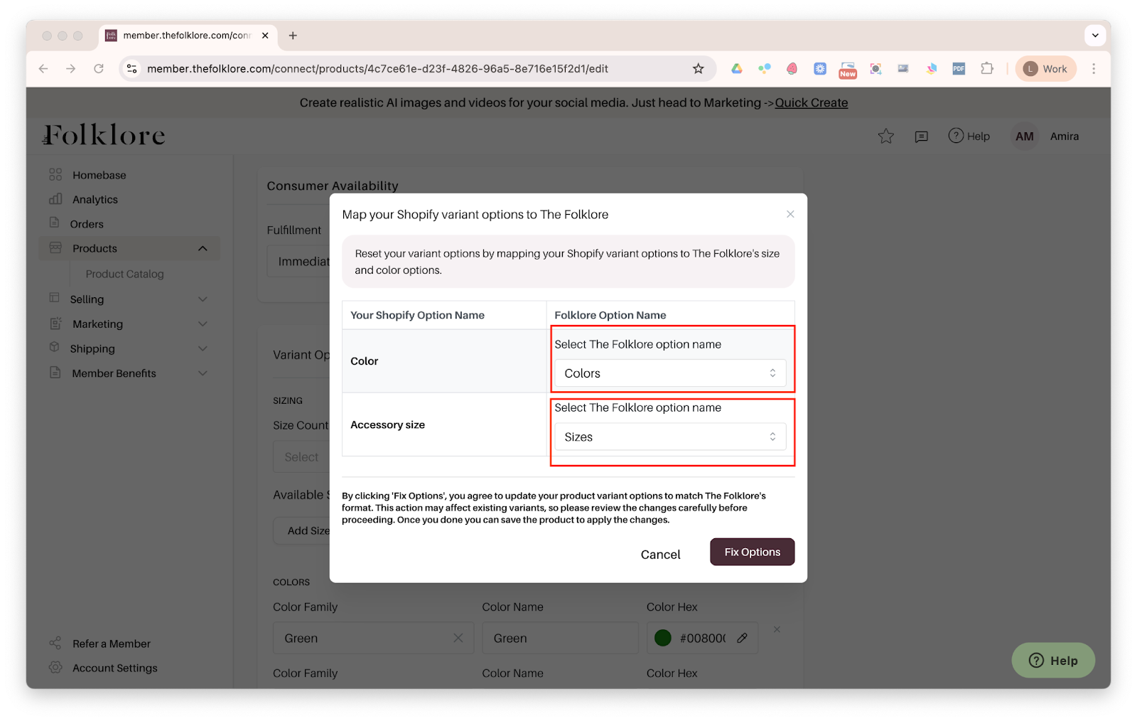Image resolution: width=1137 pixels, height=721 pixels.
Task: Expand the Selling sidebar section
Action: point(203,299)
